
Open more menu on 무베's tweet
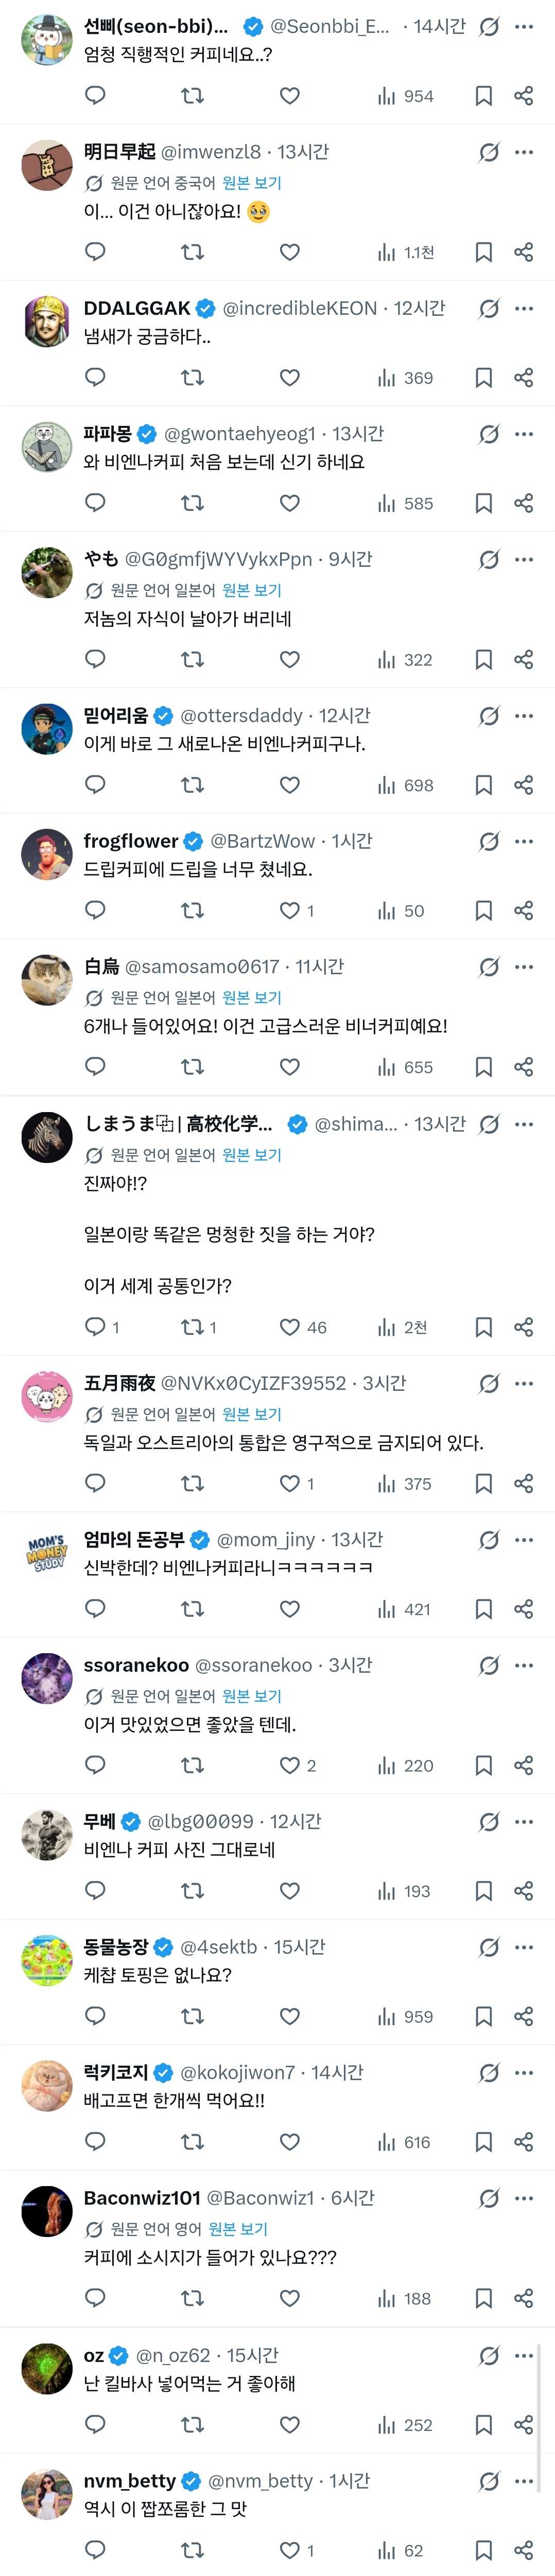coord(524,1822)
